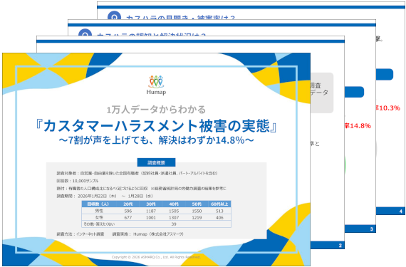Click the value 596 in the 男性 row
Viewport: 406px width, 267px height.
point(128,211)
